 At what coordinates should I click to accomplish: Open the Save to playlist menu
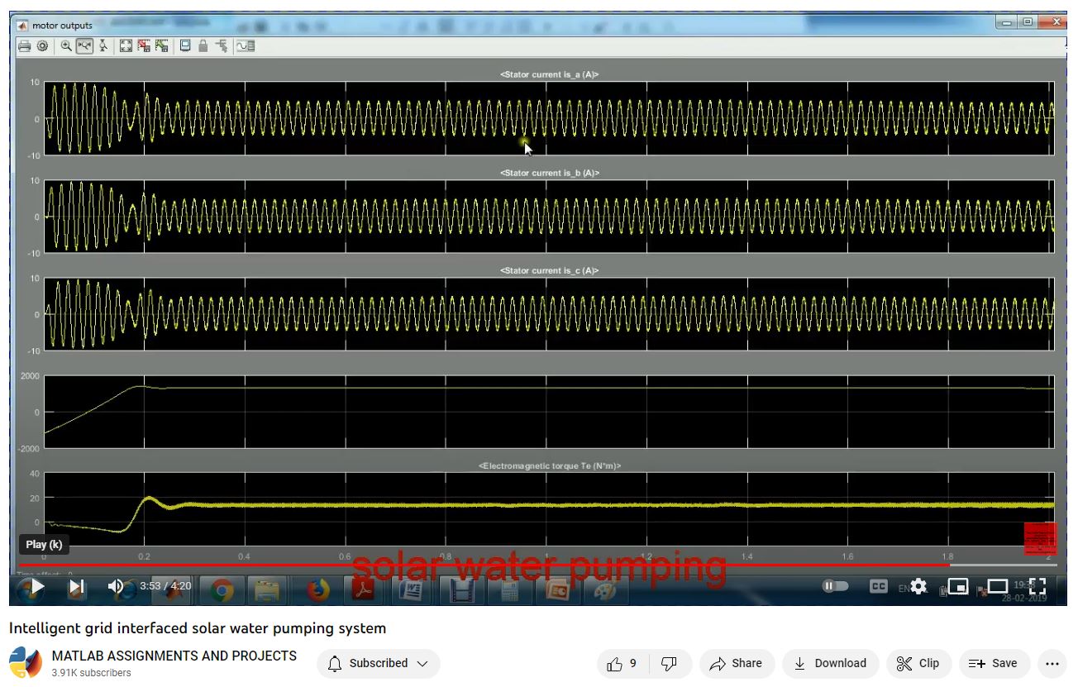pos(994,663)
